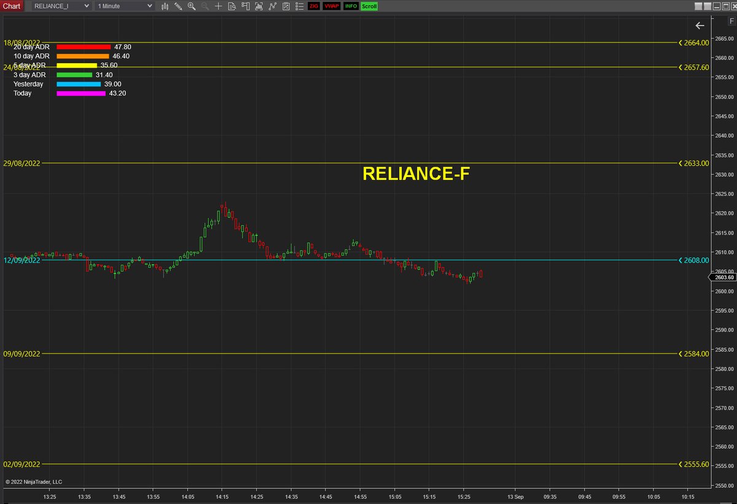This screenshot has width=737, height=504.
Task: Click the RELIANCE-F chart title text
Action: [x=416, y=174]
